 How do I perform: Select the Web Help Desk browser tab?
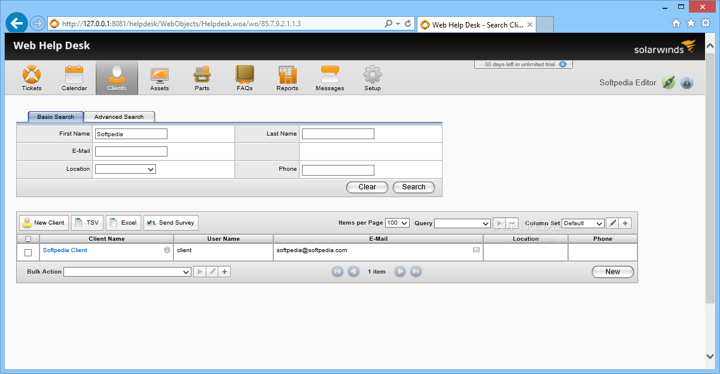(x=477, y=24)
